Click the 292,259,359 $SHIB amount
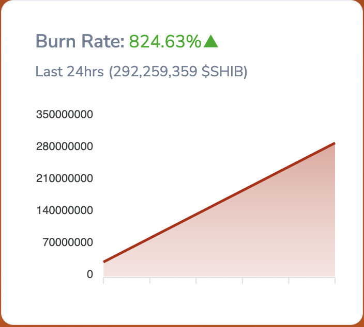 [x=178, y=72]
